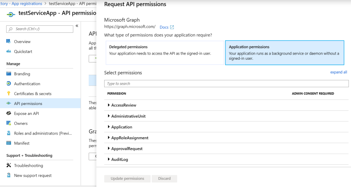Click the Overview icon in sidebar

(9, 42)
